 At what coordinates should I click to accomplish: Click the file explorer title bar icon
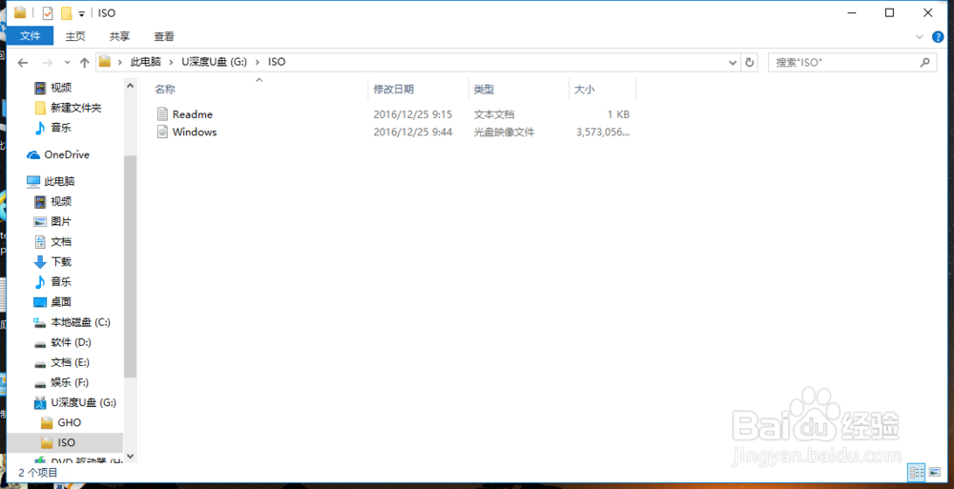pyautogui.click(x=20, y=12)
